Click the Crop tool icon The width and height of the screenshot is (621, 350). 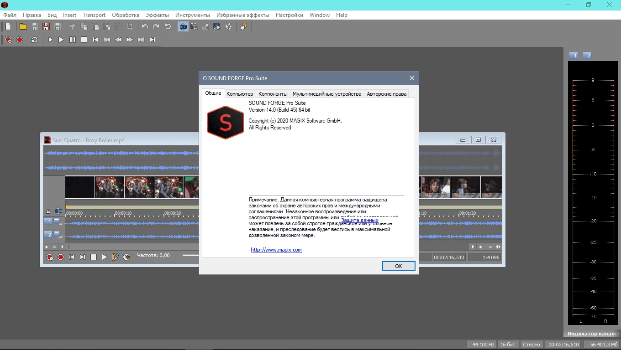pyautogui.click(x=130, y=27)
